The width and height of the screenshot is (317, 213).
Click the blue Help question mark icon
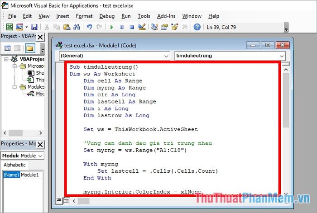(197, 27)
